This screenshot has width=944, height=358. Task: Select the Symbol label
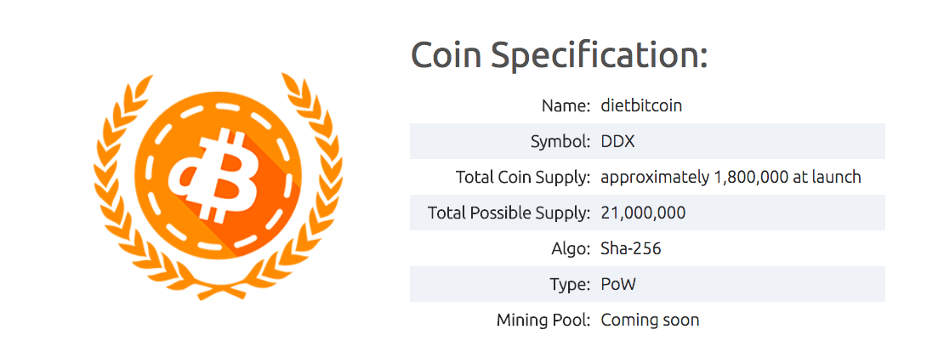(560, 142)
